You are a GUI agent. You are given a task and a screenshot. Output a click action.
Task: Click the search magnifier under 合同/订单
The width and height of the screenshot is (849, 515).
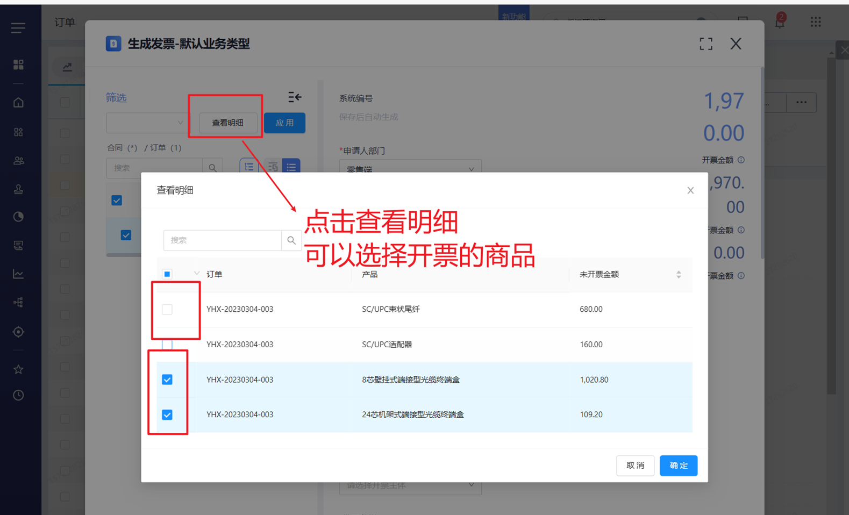(x=213, y=168)
